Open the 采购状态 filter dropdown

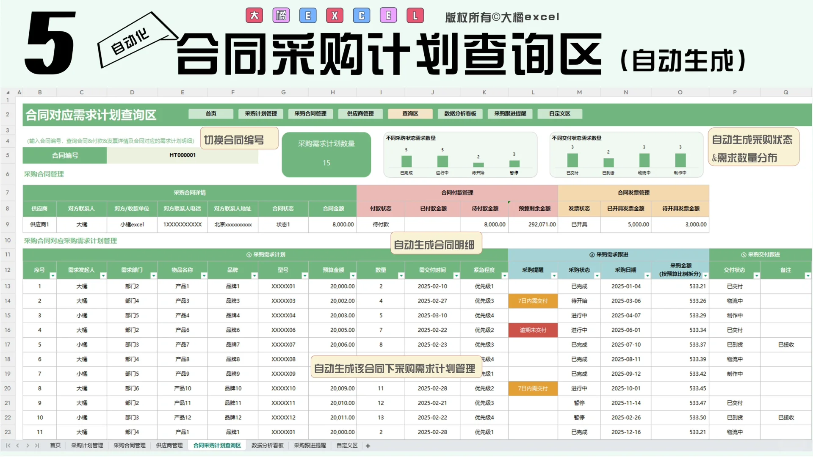tap(597, 276)
